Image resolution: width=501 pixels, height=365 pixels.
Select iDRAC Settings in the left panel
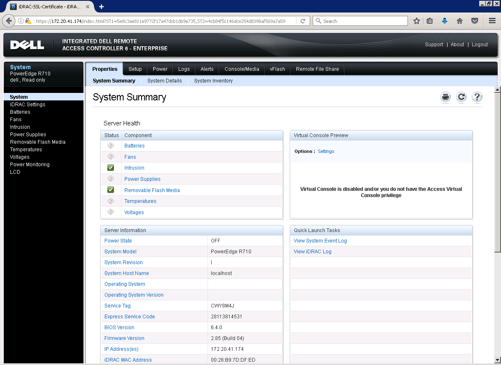[28, 104]
